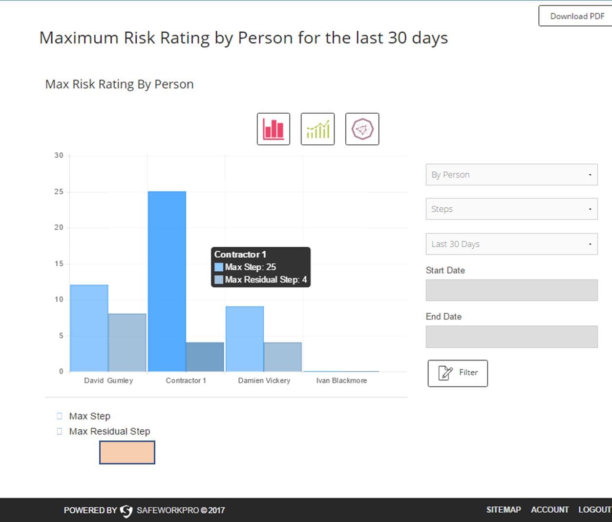Image resolution: width=612 pixels, height=522 pixels.
Task: Click the LOGOUT link
Action: tap(594, 509)
